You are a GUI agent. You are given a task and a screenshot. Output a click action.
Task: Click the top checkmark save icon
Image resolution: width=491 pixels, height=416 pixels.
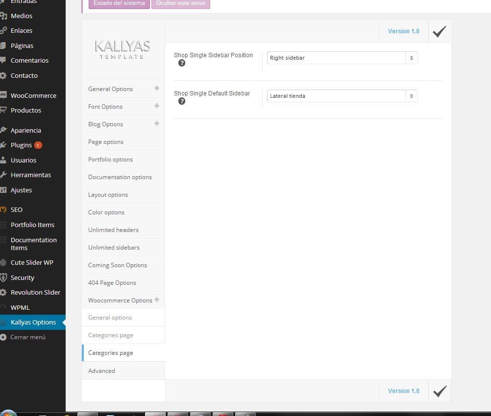coord(440,31)
